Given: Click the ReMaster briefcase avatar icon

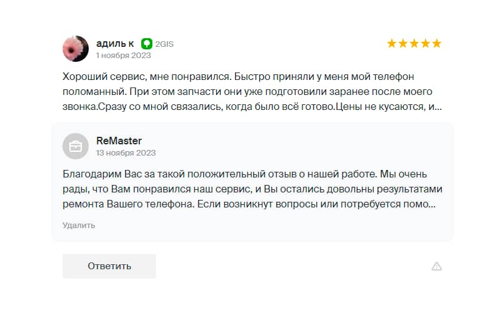Looking at the screenshot, I should coord(76,146).
